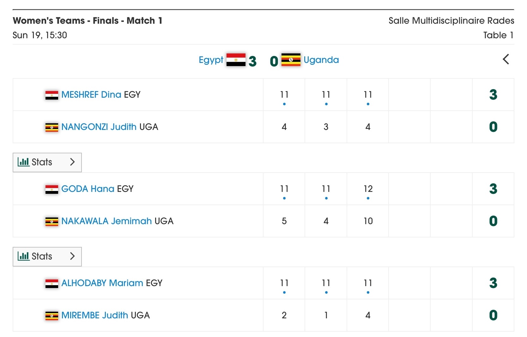The width and height of the screenshot is (527, 337).
Task: Click the flag beside GODA Hana
Action: (52, 189)
